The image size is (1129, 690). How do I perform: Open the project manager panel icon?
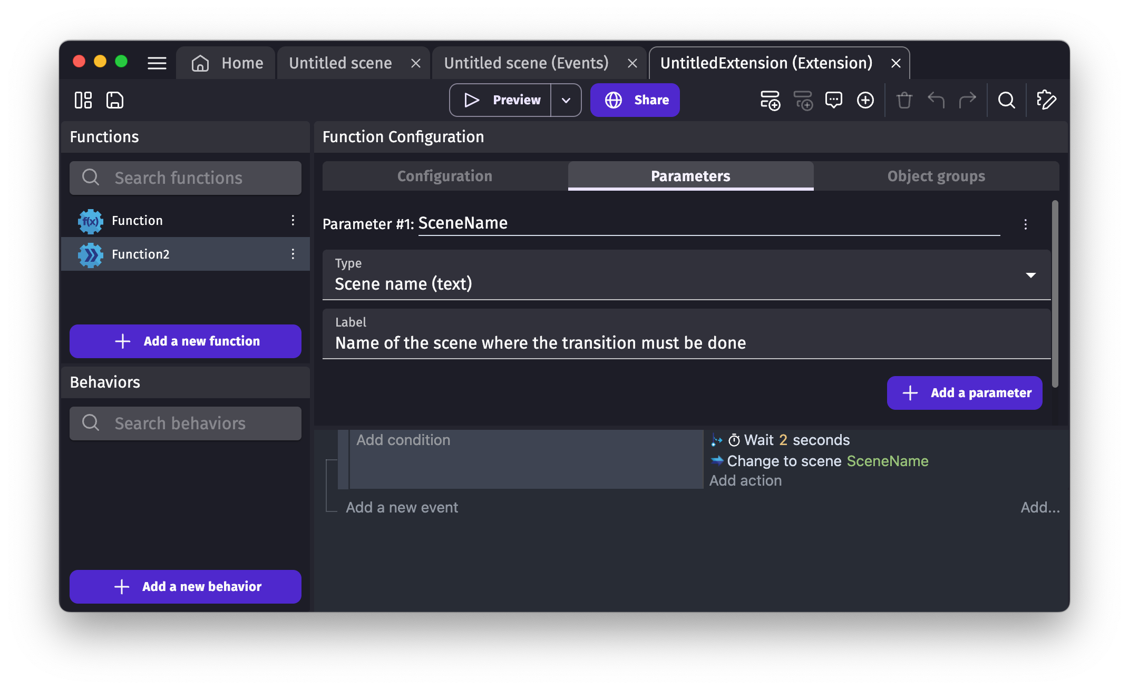click(83, 100)
